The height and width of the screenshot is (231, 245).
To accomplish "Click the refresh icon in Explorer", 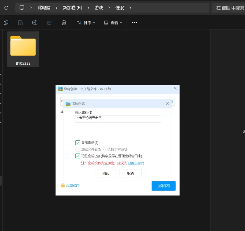I will click(x=6, y=8).
